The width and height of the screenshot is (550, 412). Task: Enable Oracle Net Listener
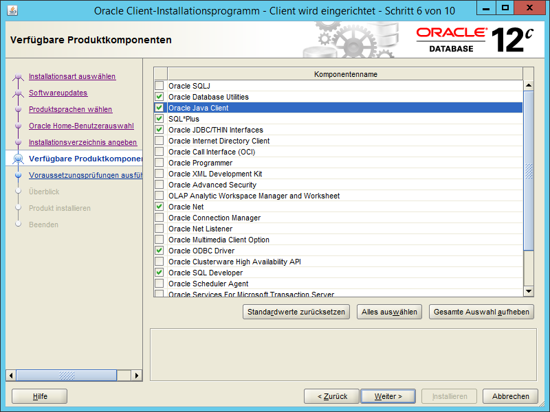click(x=159, y=229)
